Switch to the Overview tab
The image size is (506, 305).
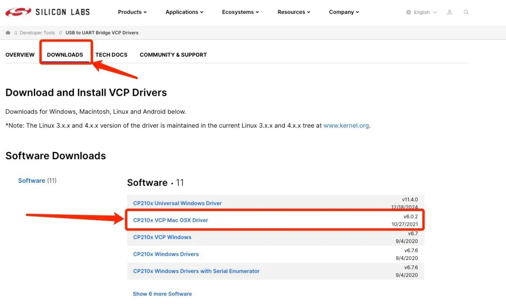pyautogui.click(x=20, y=55)
